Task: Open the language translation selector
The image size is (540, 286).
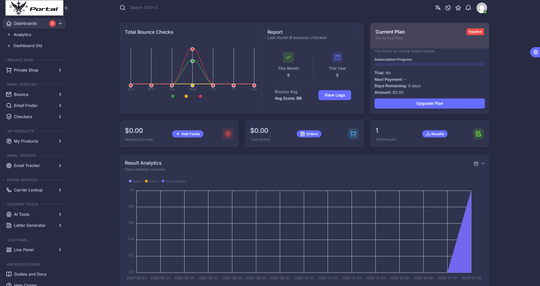Action: pos(438,7)
